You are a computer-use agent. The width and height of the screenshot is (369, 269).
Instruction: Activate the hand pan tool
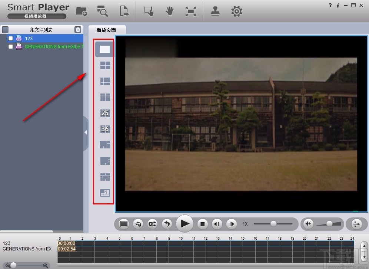tap(169, 11)
